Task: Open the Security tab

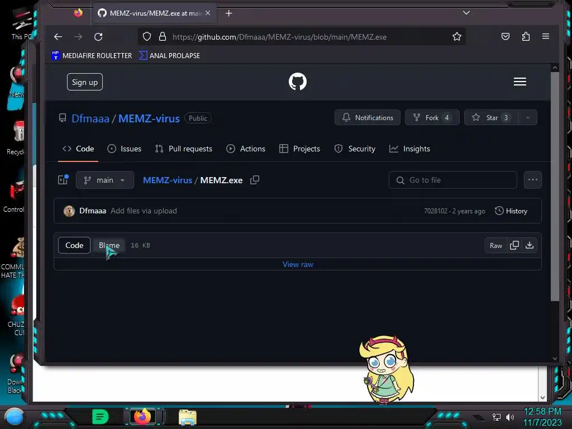Action: point(355,149)
